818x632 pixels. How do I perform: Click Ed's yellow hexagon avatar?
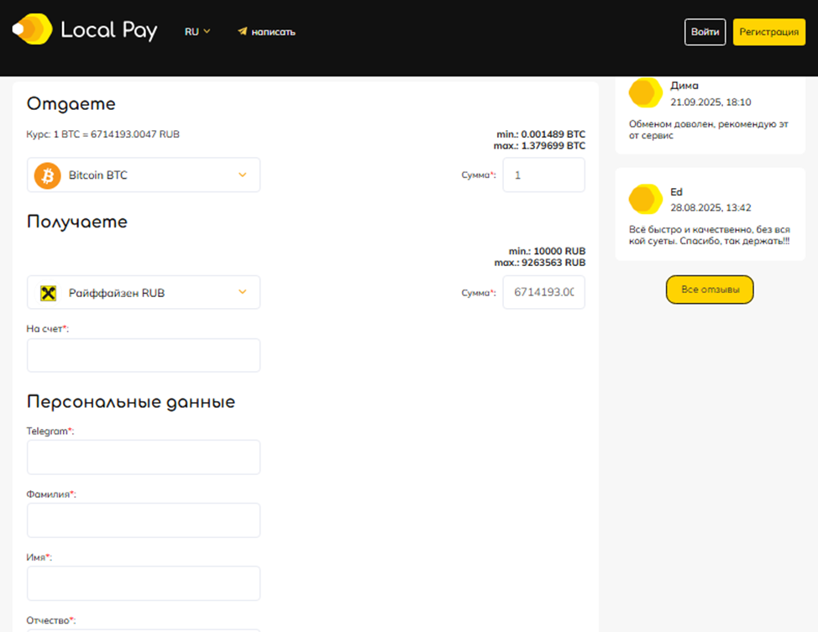click(645, 199)
